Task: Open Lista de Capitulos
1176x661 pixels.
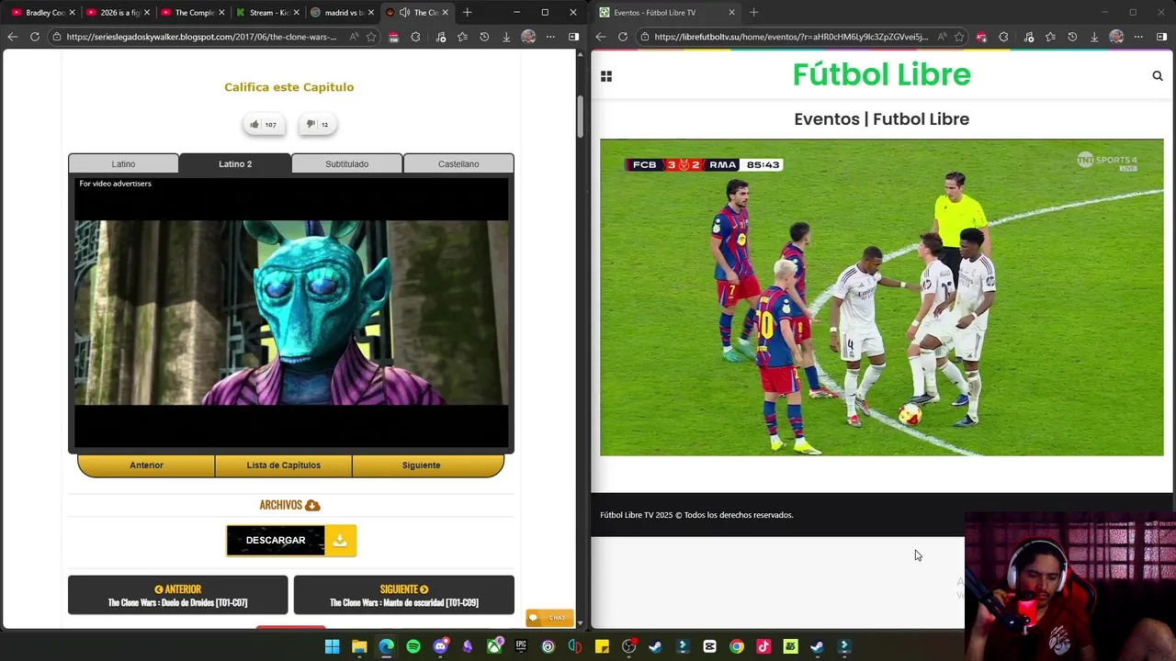Action: click(283, 465)
